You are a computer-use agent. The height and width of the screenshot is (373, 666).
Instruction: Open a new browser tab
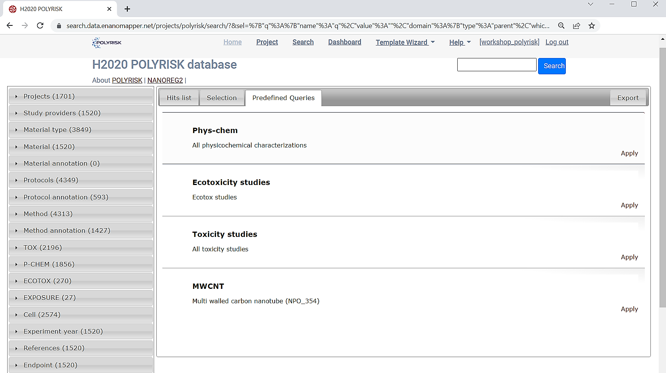pyautogui.click(x=127, y=9)
